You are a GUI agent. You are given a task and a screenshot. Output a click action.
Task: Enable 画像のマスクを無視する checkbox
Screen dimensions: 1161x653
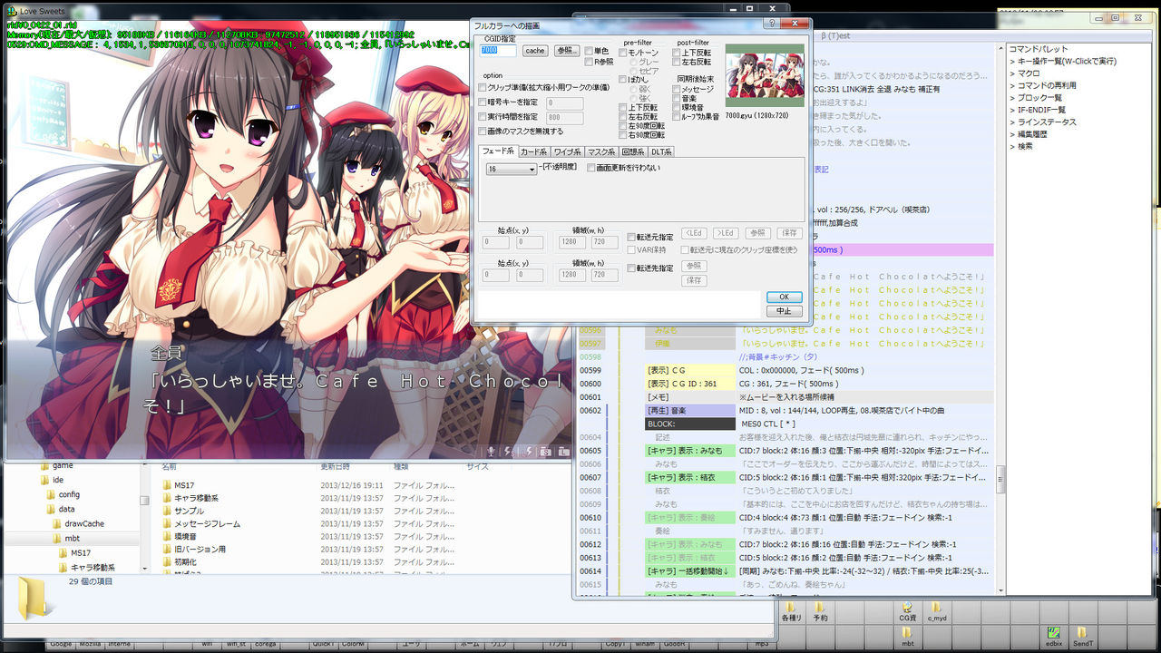[483, 132]
